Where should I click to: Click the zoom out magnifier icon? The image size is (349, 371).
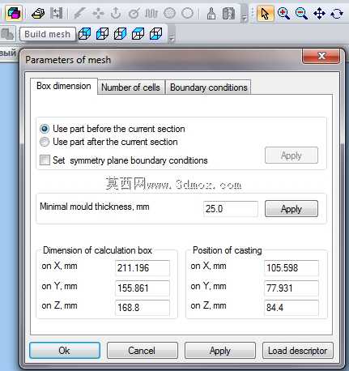coord(301,13)
